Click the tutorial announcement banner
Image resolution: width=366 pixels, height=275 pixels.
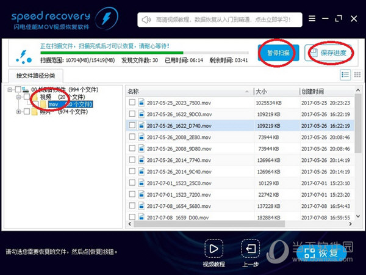(220, 20)
